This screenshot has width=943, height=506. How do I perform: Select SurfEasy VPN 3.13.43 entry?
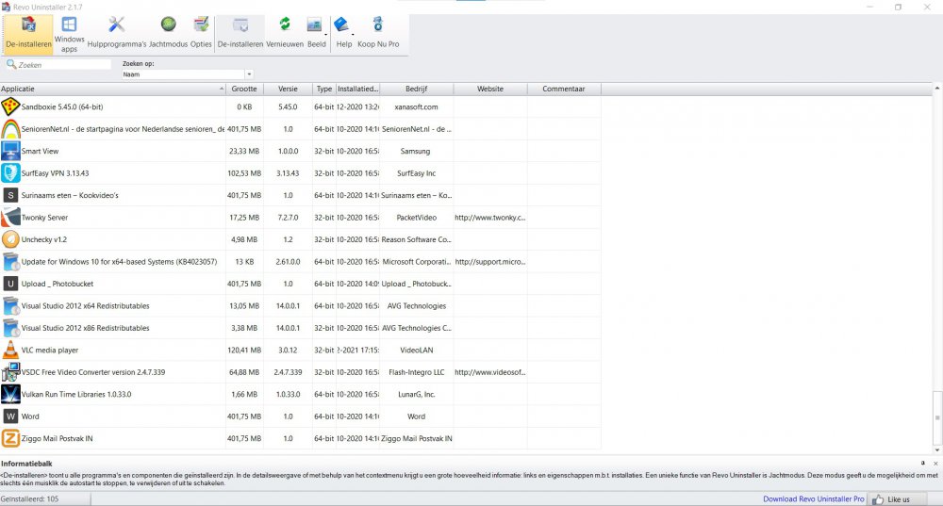[x=55, y=173]
